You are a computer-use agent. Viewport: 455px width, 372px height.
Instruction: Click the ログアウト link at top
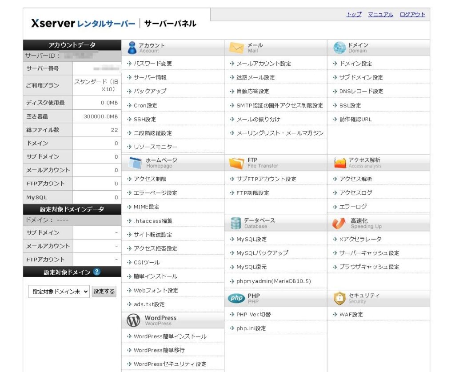(x=412, y=15)
